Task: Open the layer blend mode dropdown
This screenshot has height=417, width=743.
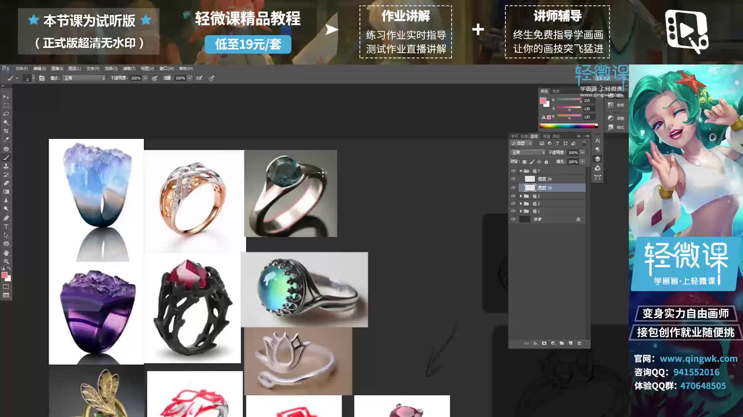Action: 527,153
